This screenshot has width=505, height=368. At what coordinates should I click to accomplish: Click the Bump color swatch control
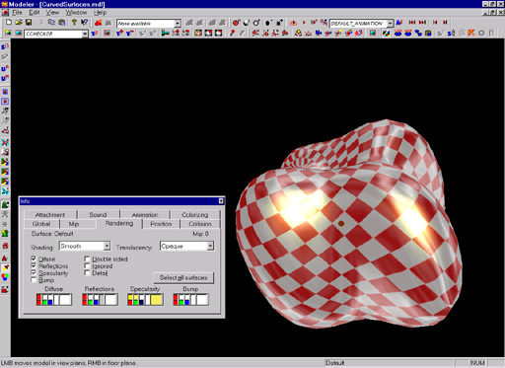[190, 299]
